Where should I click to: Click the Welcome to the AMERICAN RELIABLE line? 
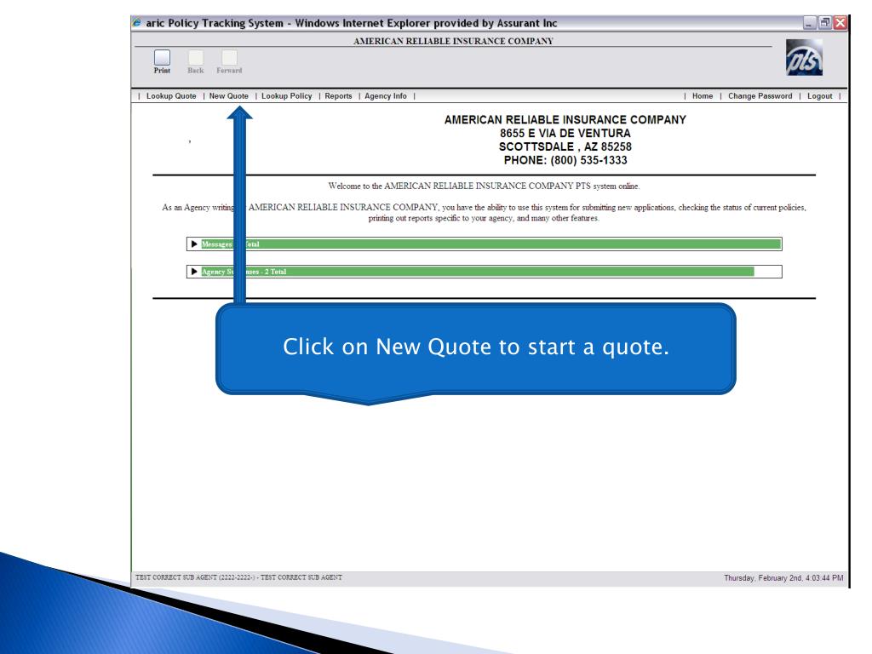coord(484,186)
